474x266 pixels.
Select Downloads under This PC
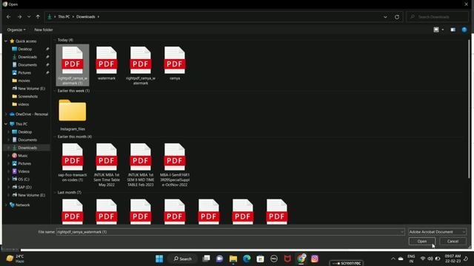(27, 148)
